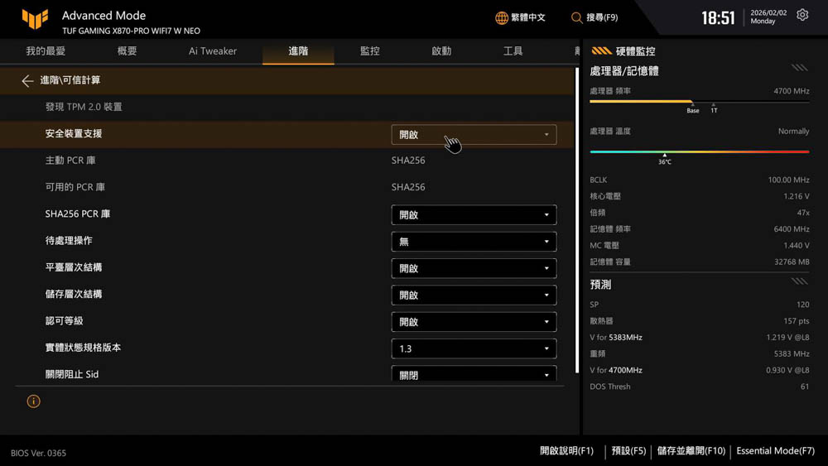The height and width of the screenshot is (466, 828).
Task: Switch to Essential Mode(F7)
Action: click(775, 451)
